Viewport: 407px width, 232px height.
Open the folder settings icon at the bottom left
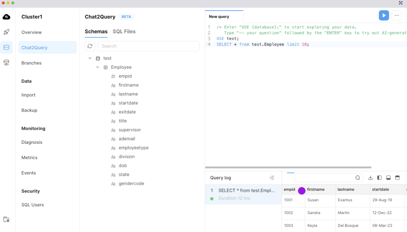[7, 219]
